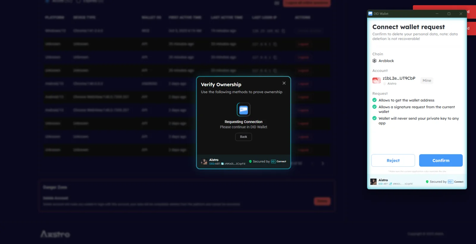Click the 'Requesting Connection' status text
Screen dimensions: 476x244
[x=244, y=122]
